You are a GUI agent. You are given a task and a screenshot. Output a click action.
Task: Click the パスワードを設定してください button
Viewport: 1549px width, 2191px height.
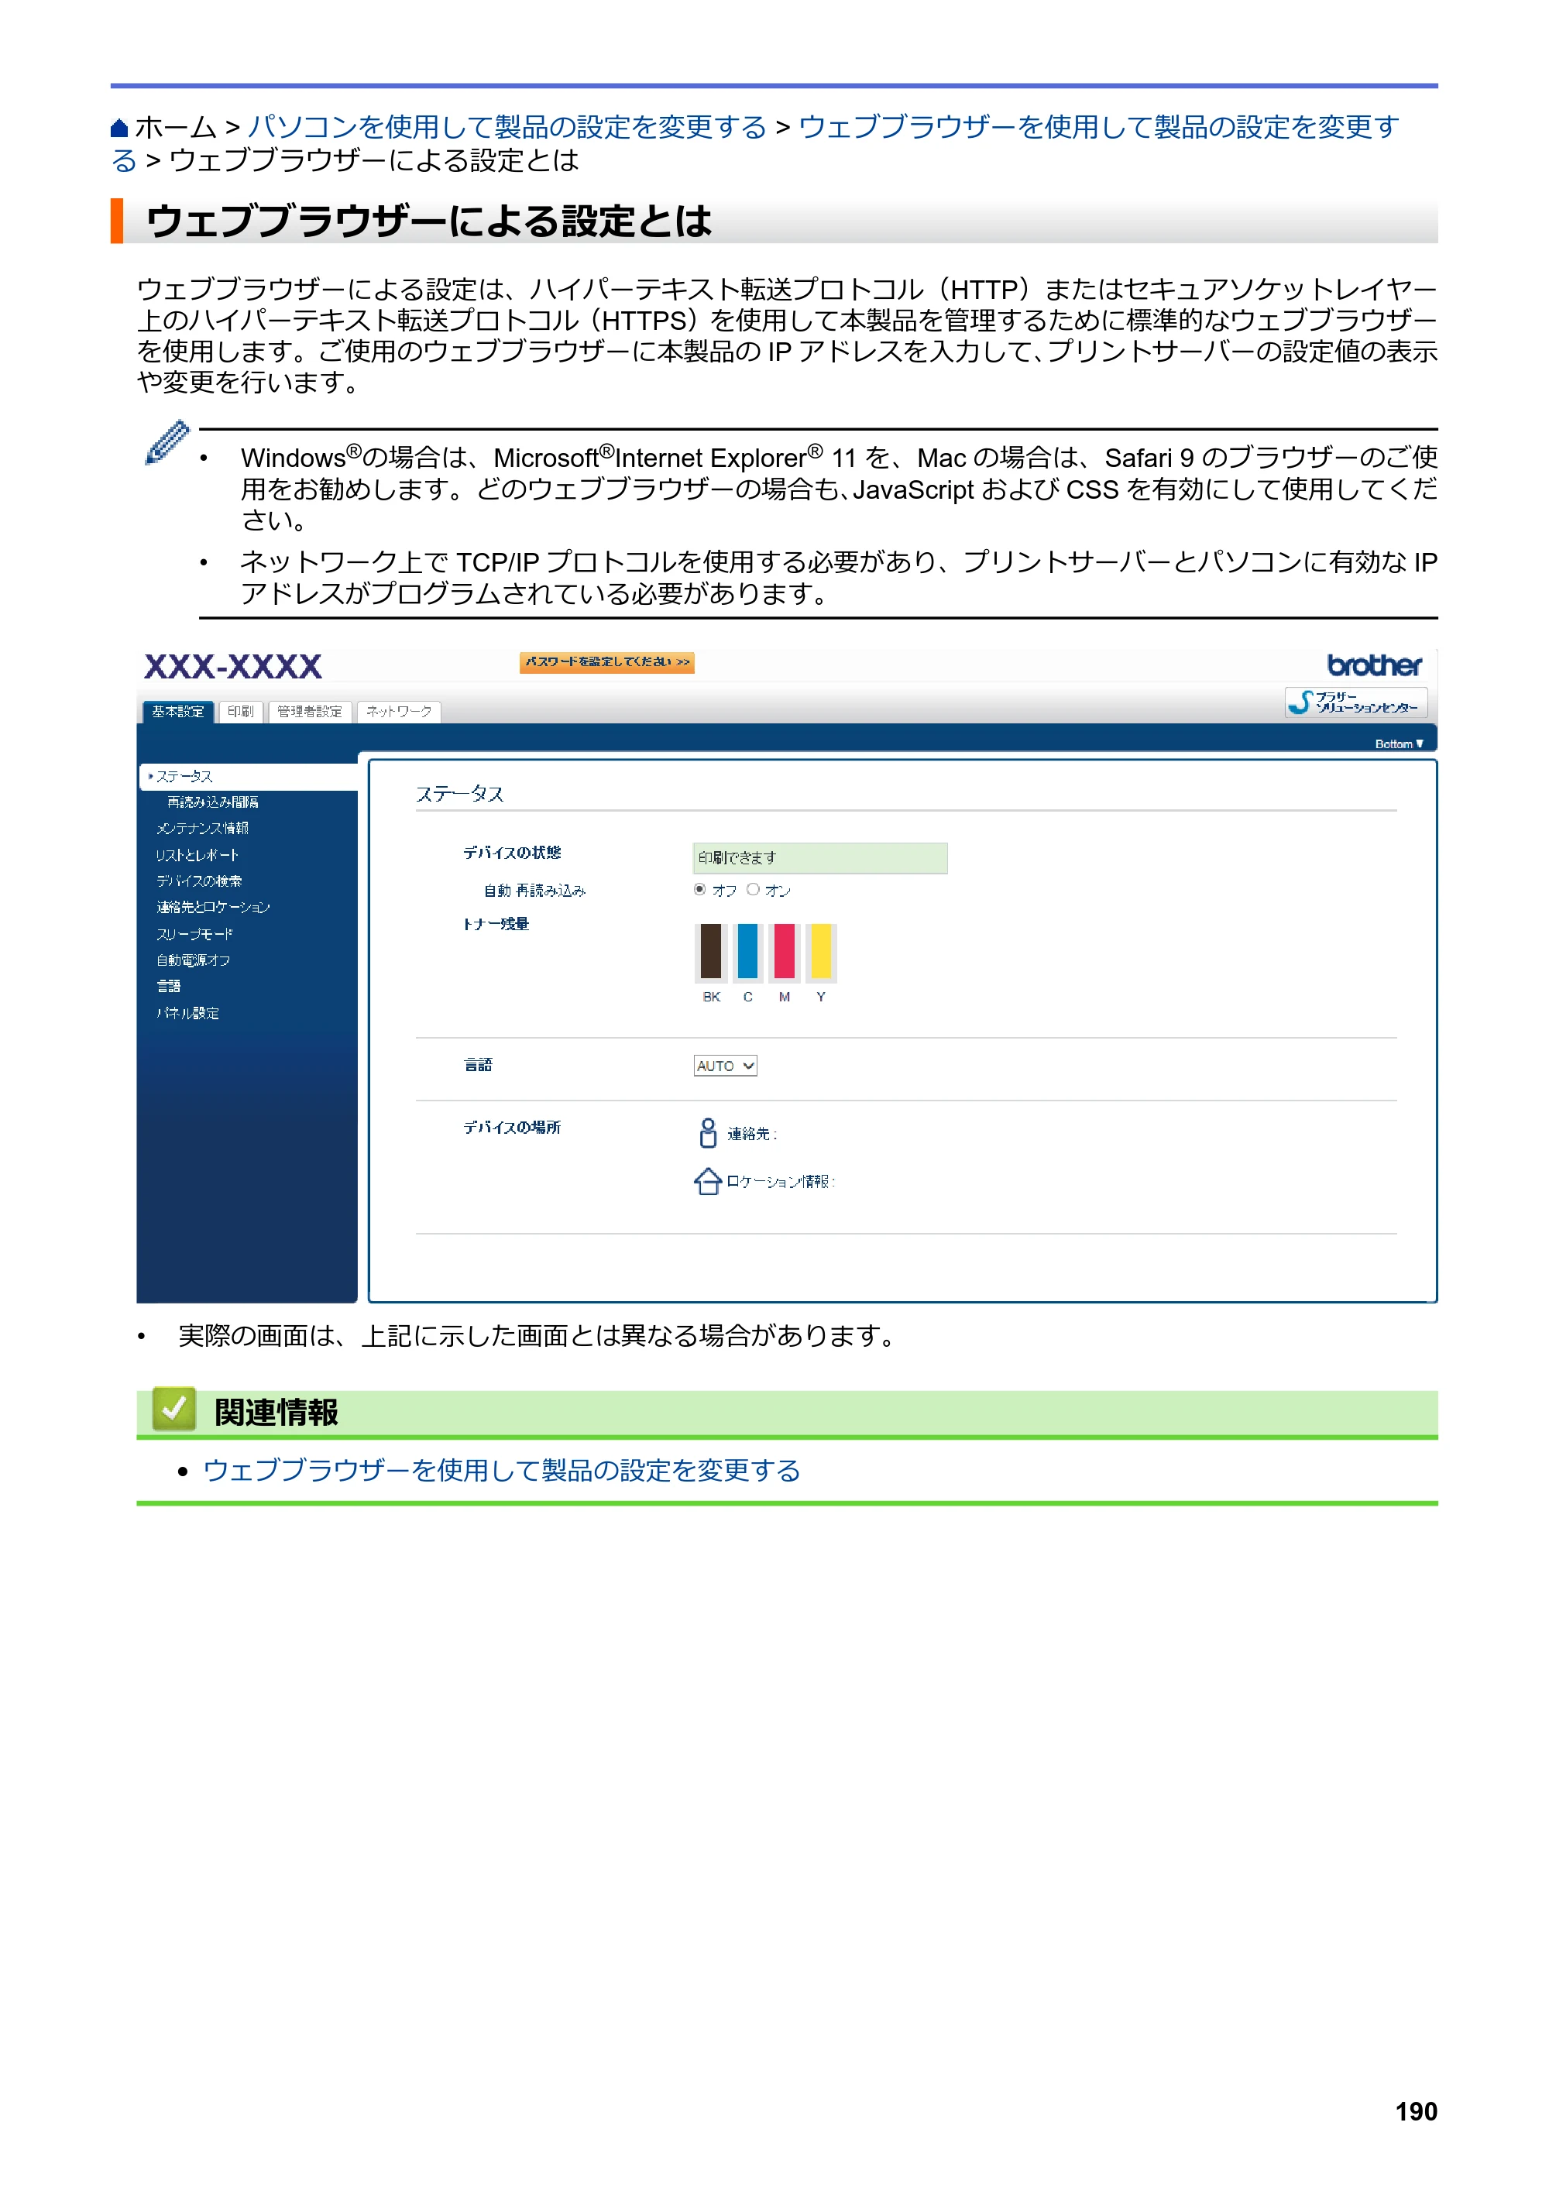point(607,662)
